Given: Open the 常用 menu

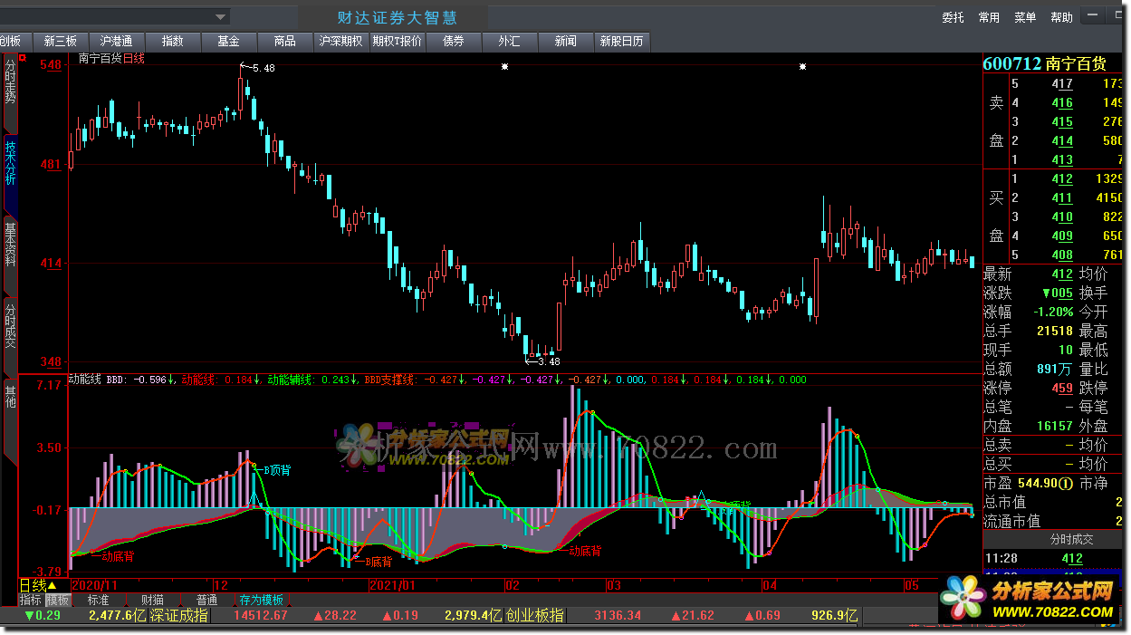Looking at the screenshot, I should 989,17.
